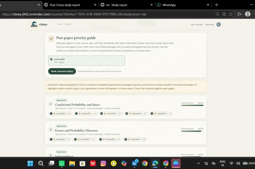255x169 pixels.
Task: Open Events citation Lecture01 p. 9
Action: tap(60, 139)
